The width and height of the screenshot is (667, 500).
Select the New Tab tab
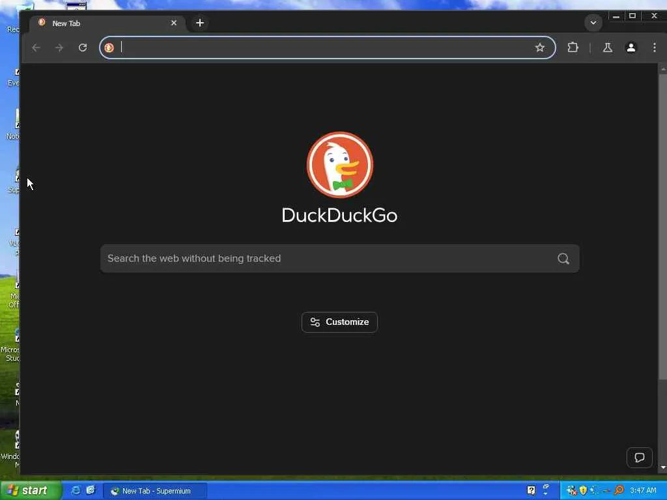[107, 23]
